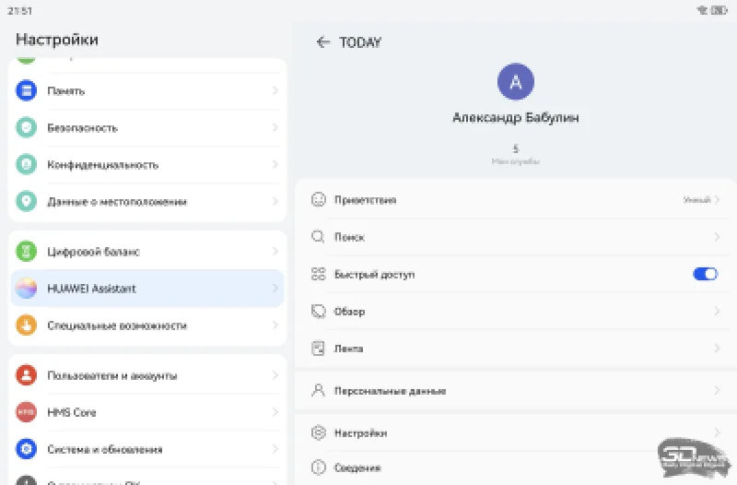
Task: Open Безопасность in the settings list
Action: (x=147, y=127)
